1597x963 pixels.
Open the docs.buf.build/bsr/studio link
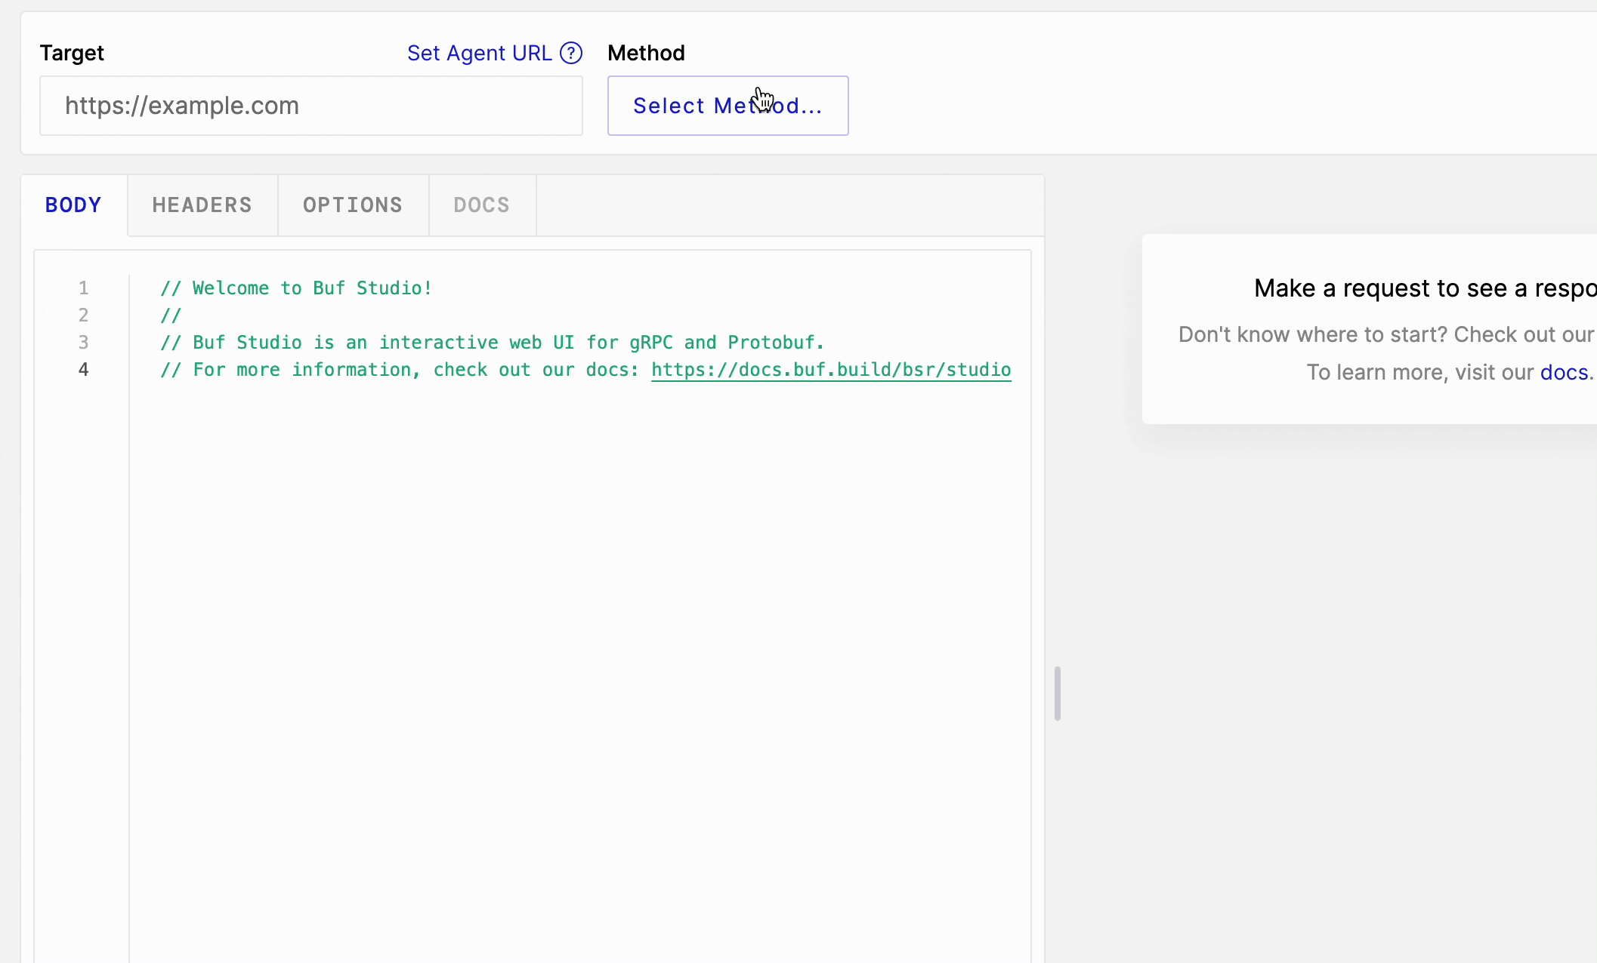(x=831, y=370)
